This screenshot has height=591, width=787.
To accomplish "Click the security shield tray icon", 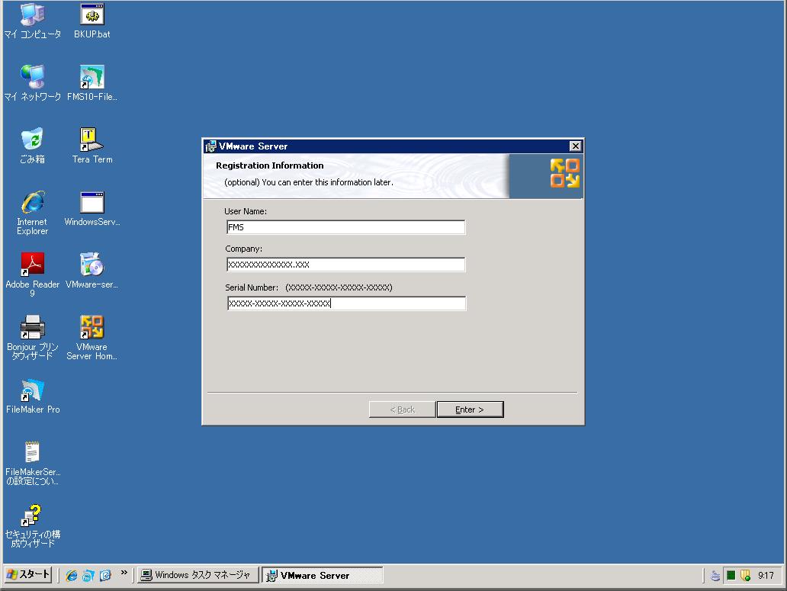I will click(745, 576).
